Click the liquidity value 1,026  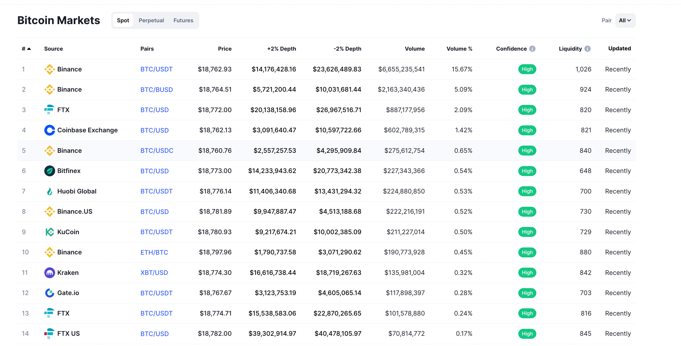pos(583,69)
